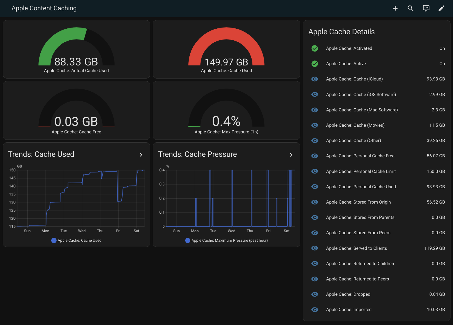Click eye icon next to Cache (iCloud)
The width and height of the screenshot is (453, 325).
coord(315,79)
